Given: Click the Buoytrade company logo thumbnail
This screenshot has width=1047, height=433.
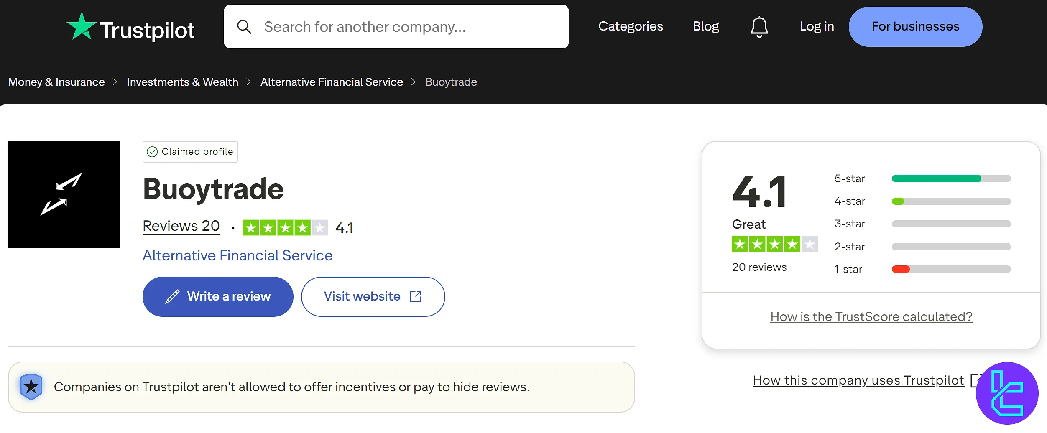Looking at the screenshot, I should click(x=64, y=195).
